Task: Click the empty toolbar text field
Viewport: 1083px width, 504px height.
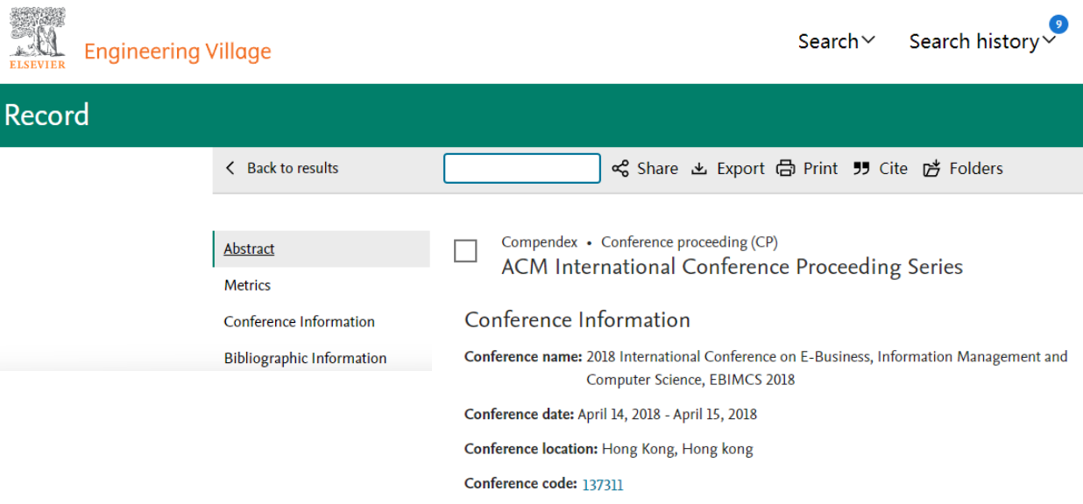Action: coord(522,168)
